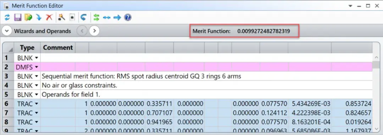Open row 1 BLNK type dropdown
Viewport: 383px width, 135px height.
[x=37, y=58]
